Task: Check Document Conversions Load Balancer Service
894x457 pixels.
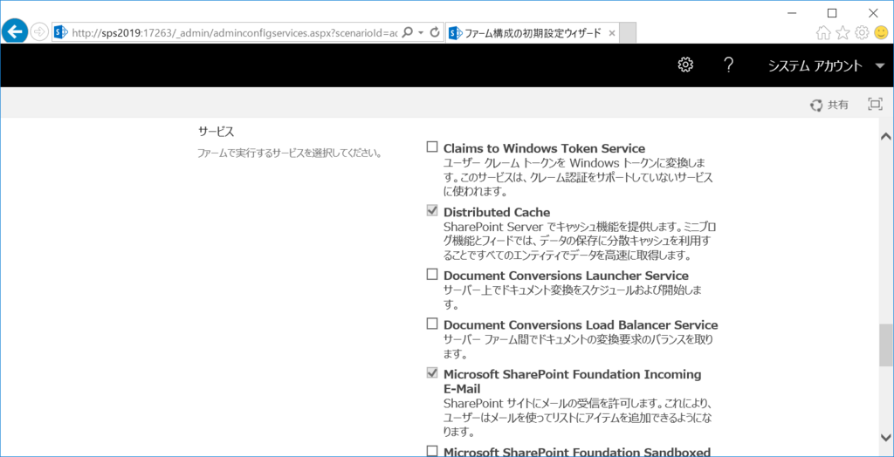Action: click(432, 324)
